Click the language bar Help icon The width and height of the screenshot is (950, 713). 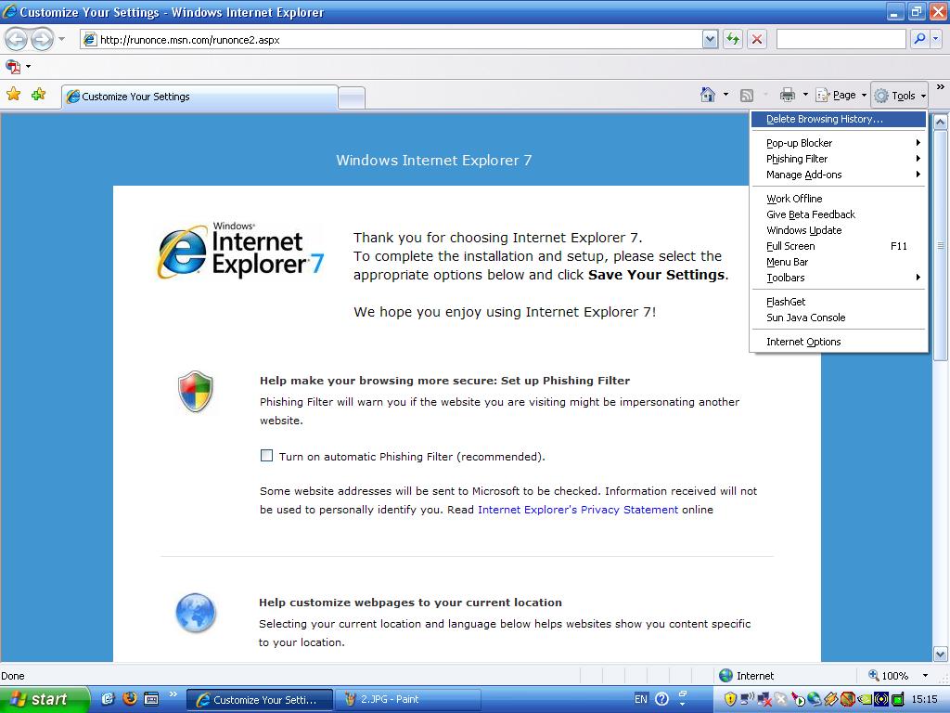click(x=662, y=699)
